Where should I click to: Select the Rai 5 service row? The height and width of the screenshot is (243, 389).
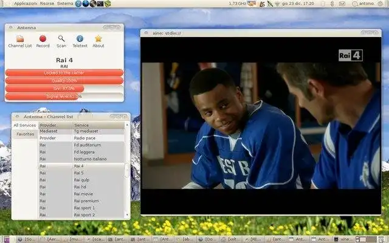[81, 173]
